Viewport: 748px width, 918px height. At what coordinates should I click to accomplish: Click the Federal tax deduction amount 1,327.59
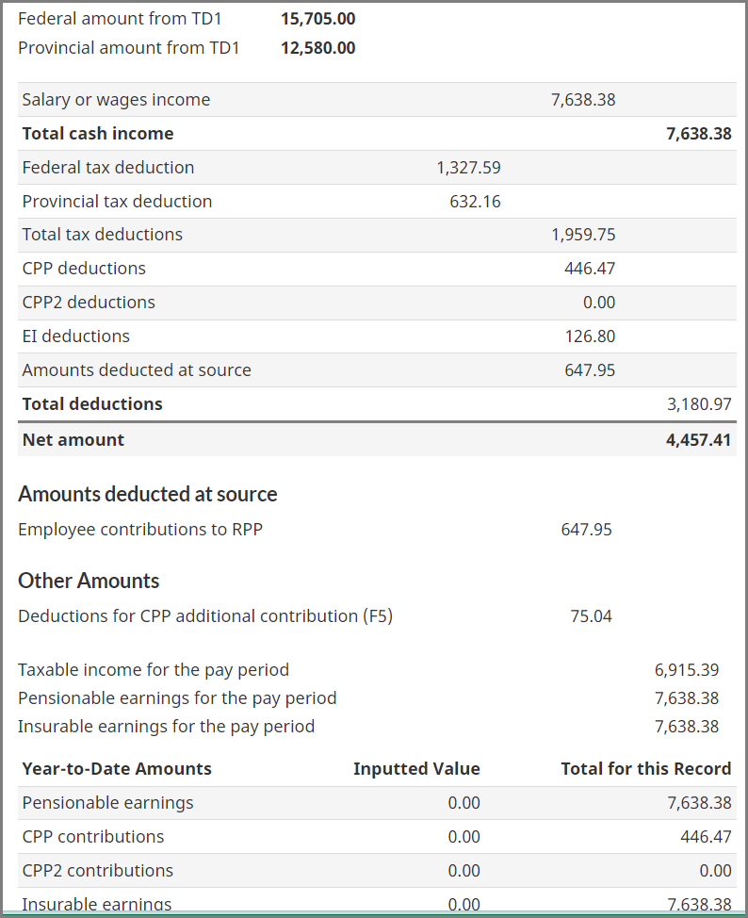pyautogui.click(x=468, y=168)
